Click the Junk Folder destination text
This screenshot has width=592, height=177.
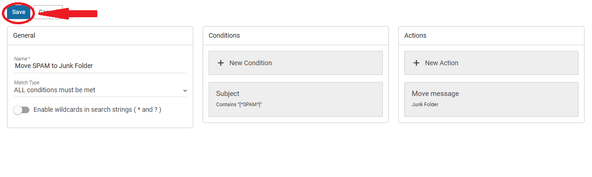[x=425, y=104]
